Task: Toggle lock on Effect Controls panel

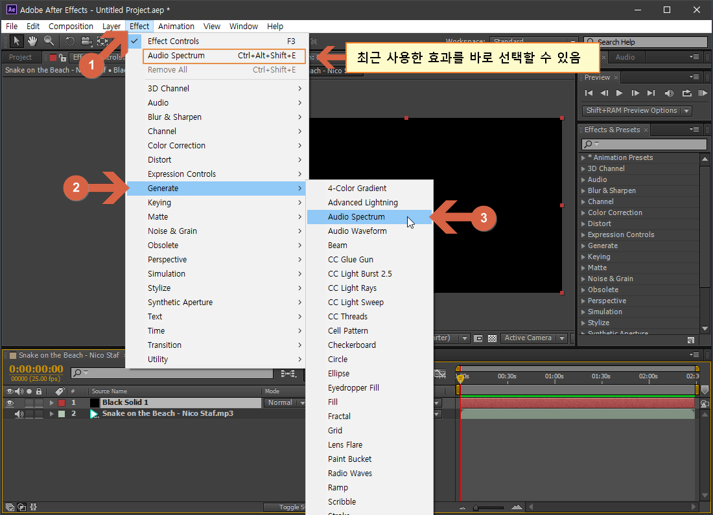Action: tap(62, 57)
